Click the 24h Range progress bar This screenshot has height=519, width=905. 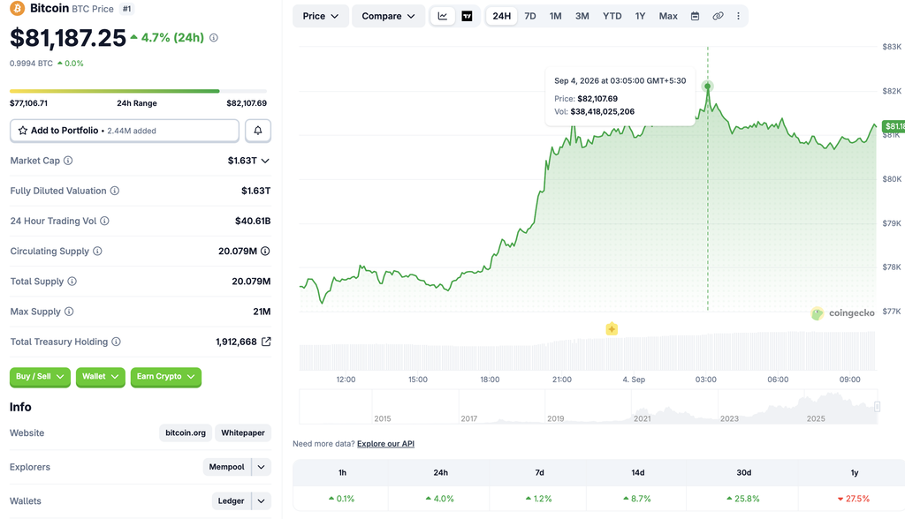click(139, 91)
